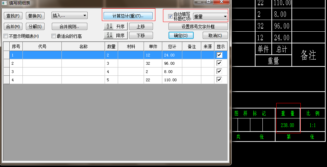Expand the 重量 title field dropdown
This screenshot has width=327, height=167.
[x=225, y=16]
